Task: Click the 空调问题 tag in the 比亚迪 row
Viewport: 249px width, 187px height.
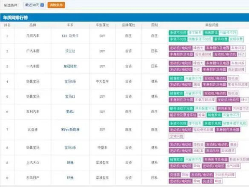Action: pyautogui.click(x=176, y=136)
